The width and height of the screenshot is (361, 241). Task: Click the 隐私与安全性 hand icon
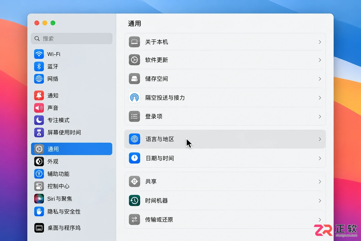click(39, 212)
